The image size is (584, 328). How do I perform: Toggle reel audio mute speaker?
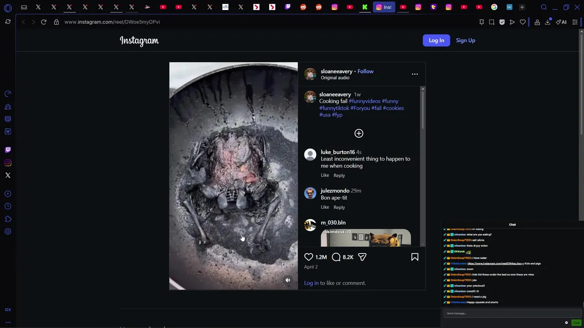[288, 280]
